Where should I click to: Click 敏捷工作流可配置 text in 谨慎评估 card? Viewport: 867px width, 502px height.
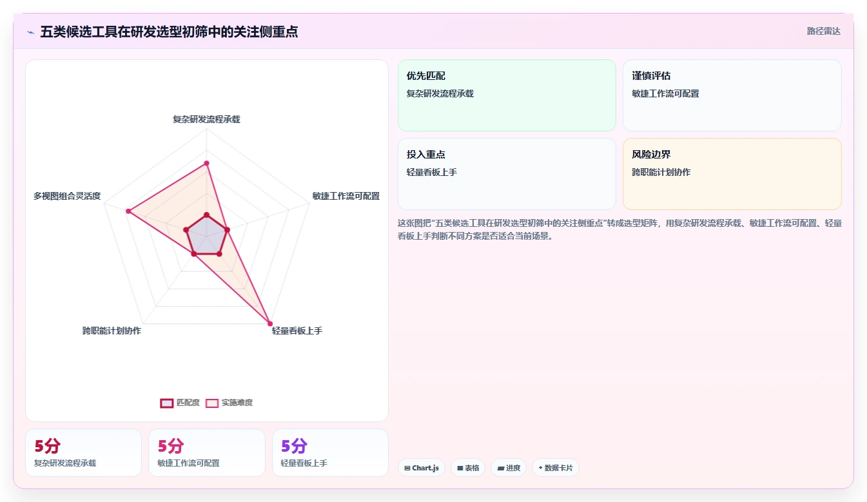[666, 93]
